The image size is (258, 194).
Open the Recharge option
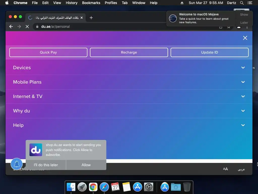[129, 53]
